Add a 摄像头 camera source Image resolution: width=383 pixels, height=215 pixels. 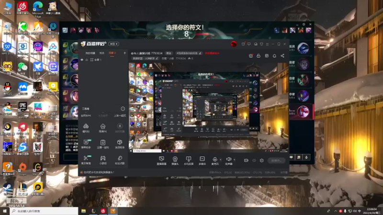coord(175,161)
